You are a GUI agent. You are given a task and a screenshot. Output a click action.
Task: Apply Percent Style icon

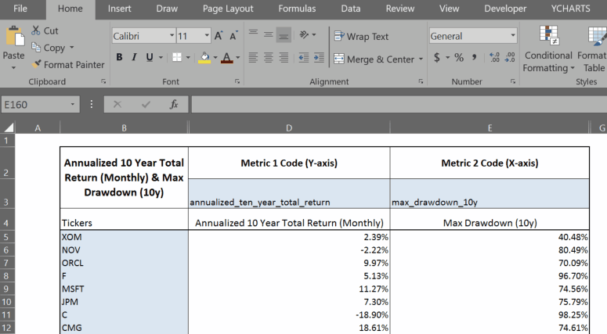(459, 58)
